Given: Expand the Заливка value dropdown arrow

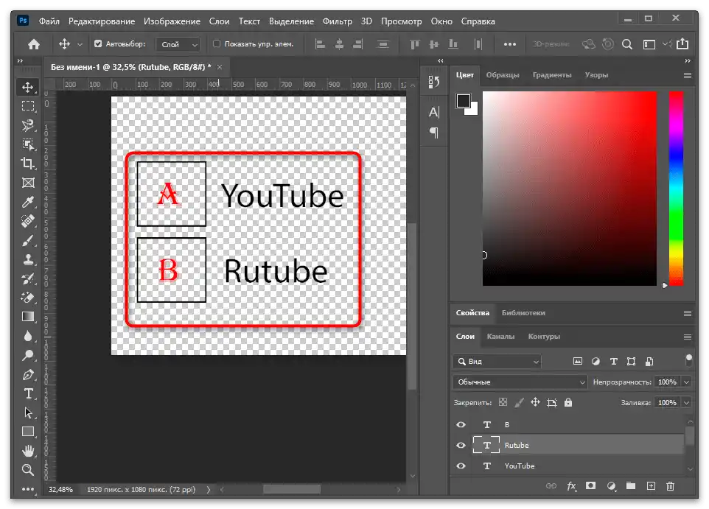Looking at the screenshot, I should 686,403.
